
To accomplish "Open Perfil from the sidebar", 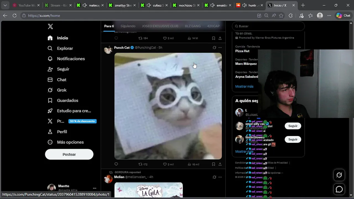I will (57, 132).
